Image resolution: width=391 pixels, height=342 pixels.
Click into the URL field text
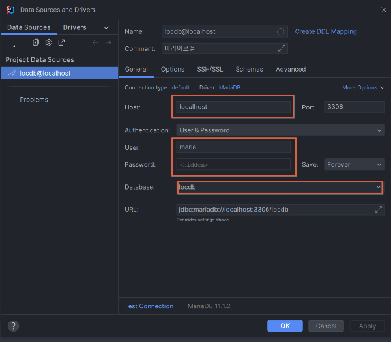point(233,209)
